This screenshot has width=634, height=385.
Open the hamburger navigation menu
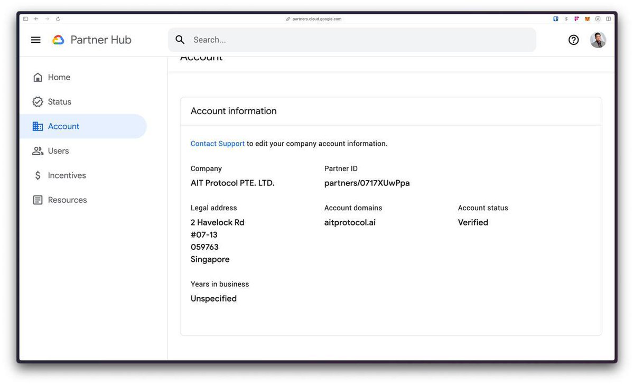click(x=35, y=40)
